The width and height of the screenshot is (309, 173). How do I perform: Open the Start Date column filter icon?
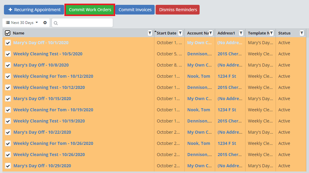coord(180,33)
